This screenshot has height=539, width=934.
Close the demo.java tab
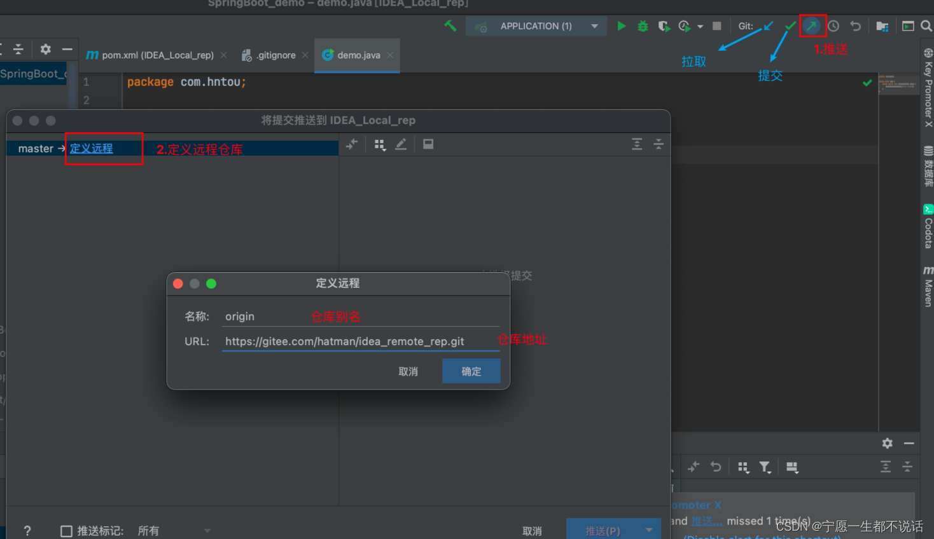(x=390, y=55)
